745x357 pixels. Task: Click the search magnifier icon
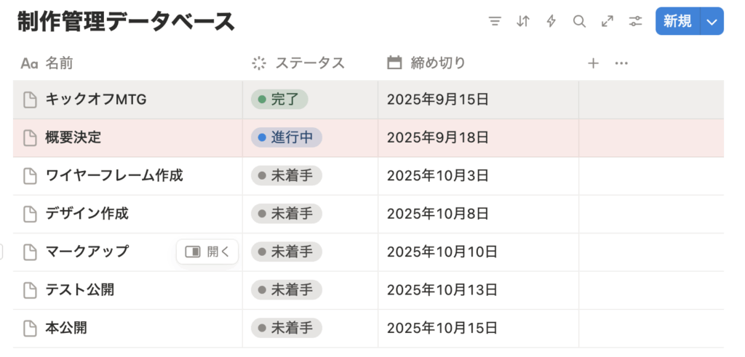tap(579, 21)
